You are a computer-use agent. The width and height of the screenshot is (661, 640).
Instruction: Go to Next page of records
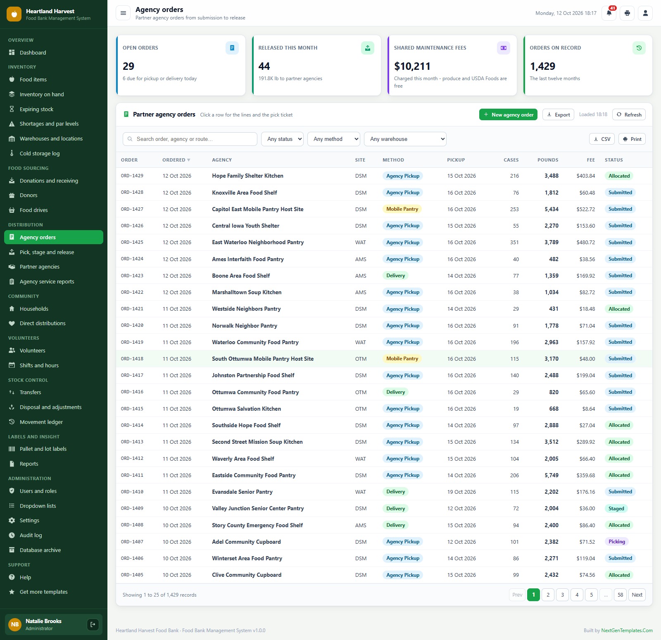(x=637, y=595)
